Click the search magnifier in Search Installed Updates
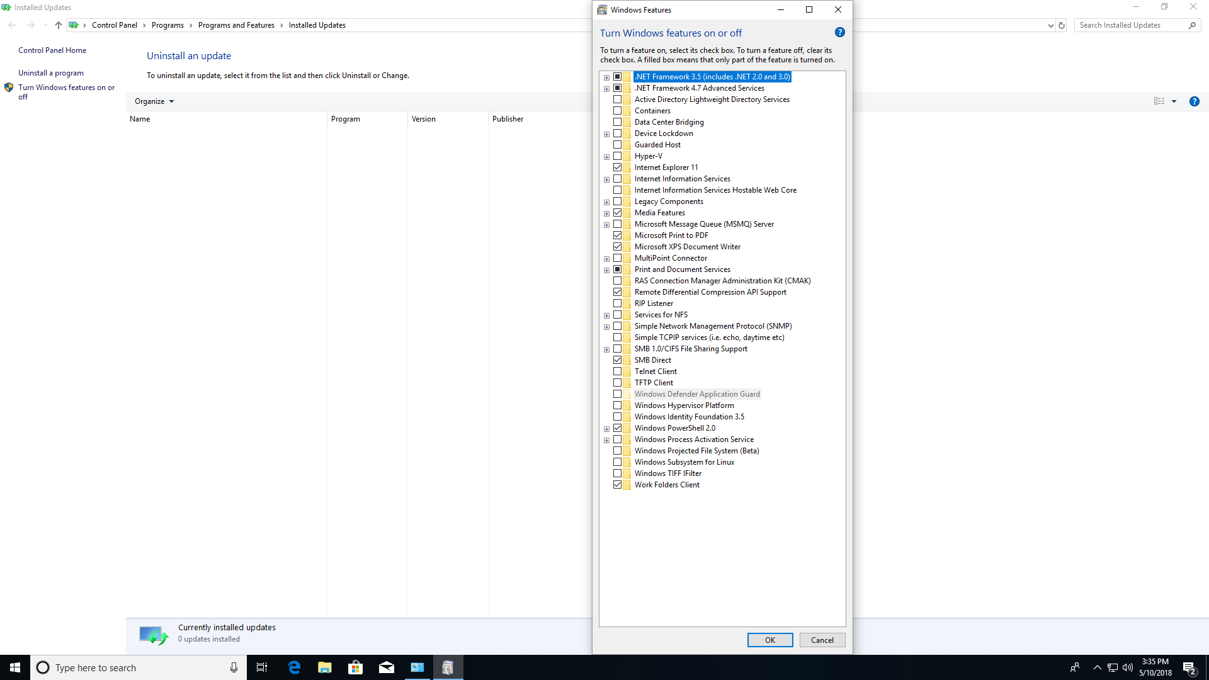1209x680 pixels. 1192,25
